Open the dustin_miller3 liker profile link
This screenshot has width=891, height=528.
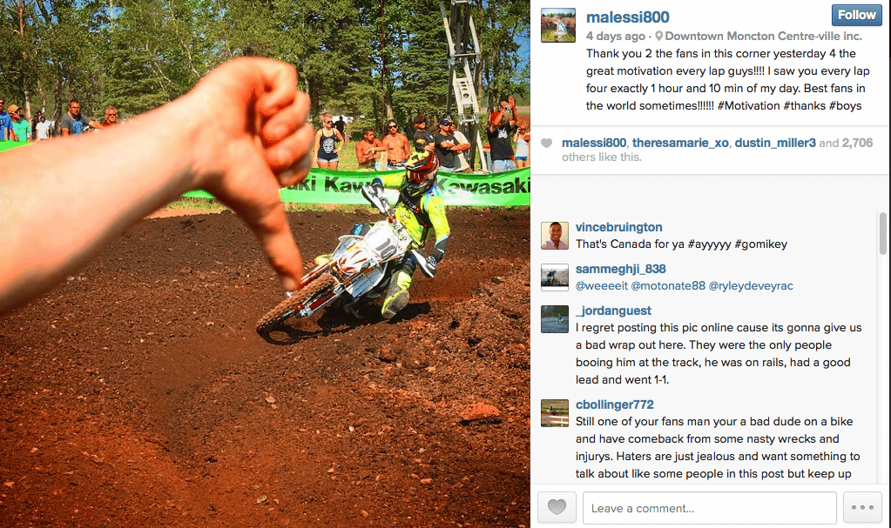[x=775, y=143]
